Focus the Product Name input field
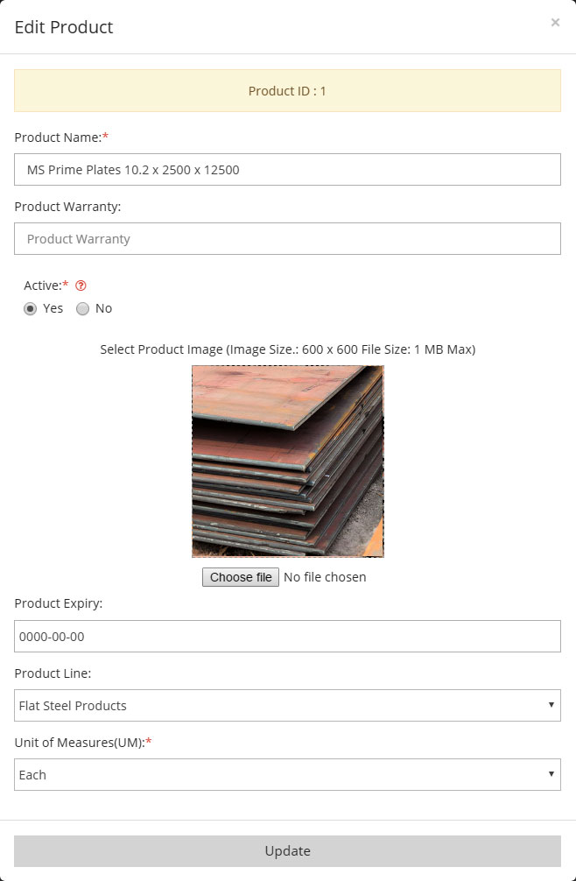This screenshot has width=576, height=881. (x=287, y=169)
